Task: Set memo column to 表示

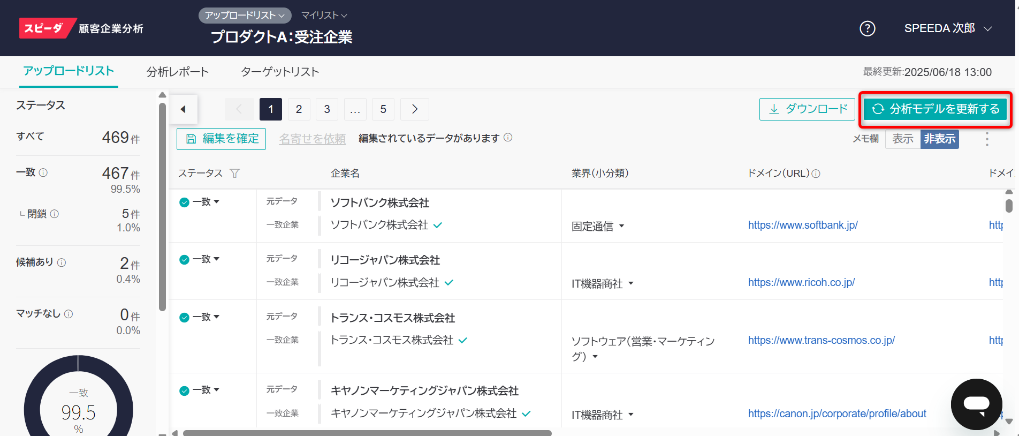Action: pos(902,139)
